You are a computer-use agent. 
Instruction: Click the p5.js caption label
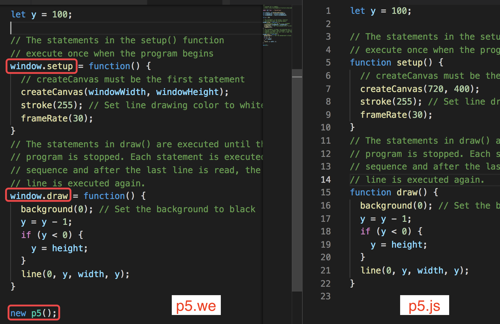[424, 305]
